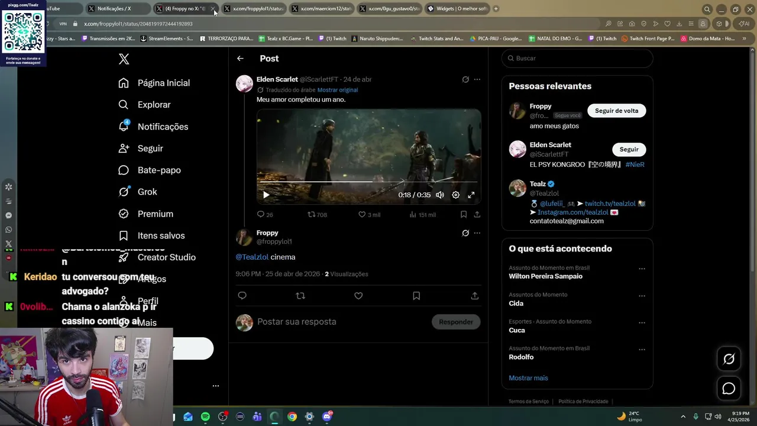Open options for Rodolfo trend

point(642,350)
